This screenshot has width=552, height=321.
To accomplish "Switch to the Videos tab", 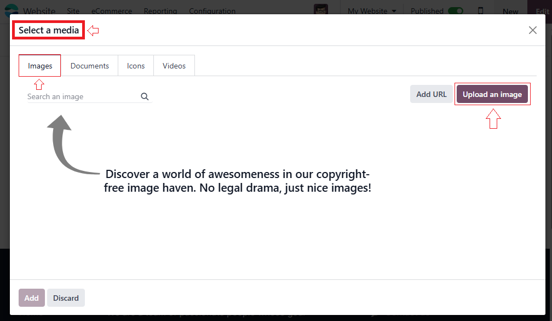I will coord(174,65).
